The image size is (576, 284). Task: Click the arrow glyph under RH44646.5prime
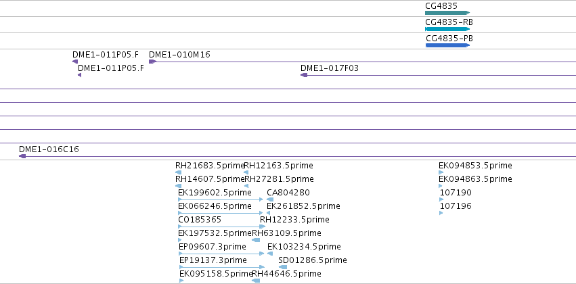pos(256,281)
